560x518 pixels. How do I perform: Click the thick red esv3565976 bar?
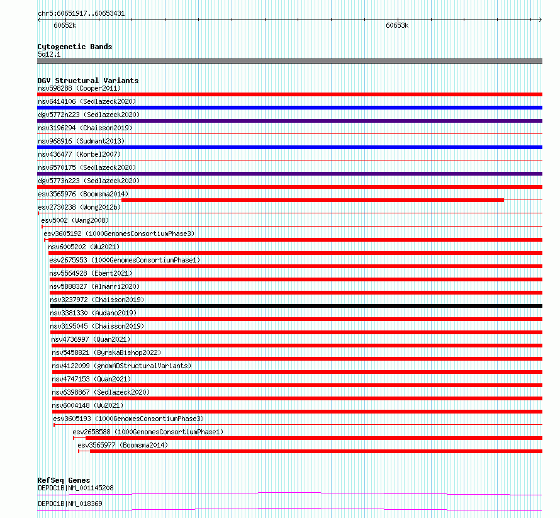point(313,200)
